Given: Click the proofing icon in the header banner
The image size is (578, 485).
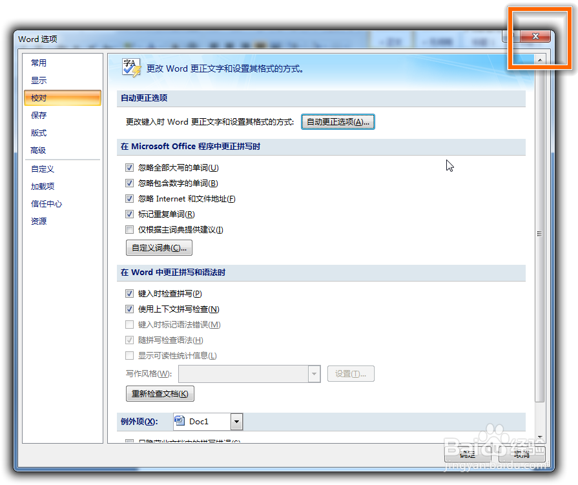Looking at the screenshot, I should tap(132, 68).
